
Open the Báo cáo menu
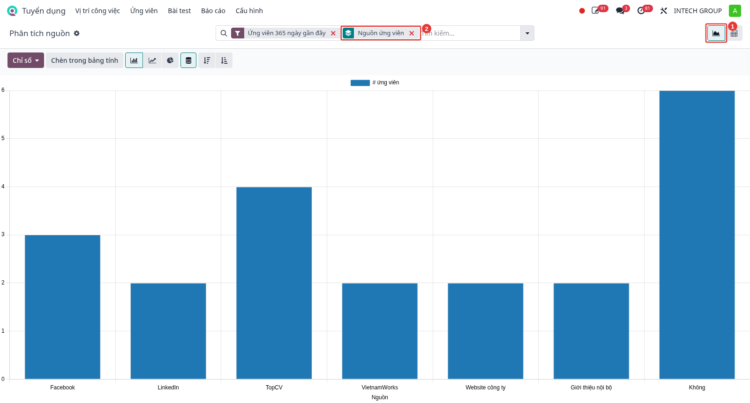click(x=213, y=11)
